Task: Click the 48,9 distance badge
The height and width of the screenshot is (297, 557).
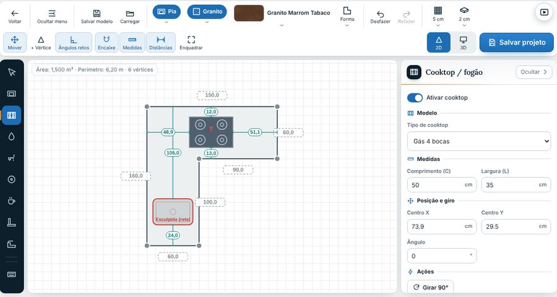Action: [x=168, y=132]
